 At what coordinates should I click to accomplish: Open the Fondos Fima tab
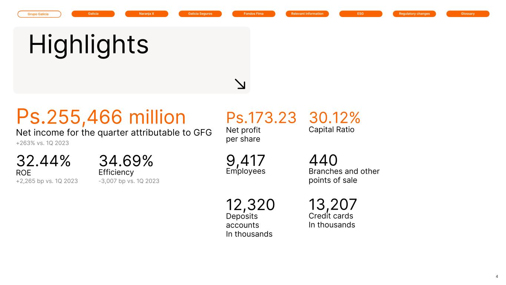point(254,14)
